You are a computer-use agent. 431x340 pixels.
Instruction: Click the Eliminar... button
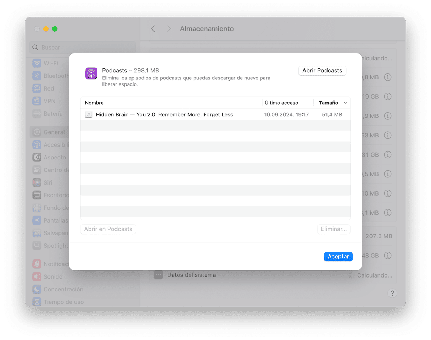pos(334,229)
